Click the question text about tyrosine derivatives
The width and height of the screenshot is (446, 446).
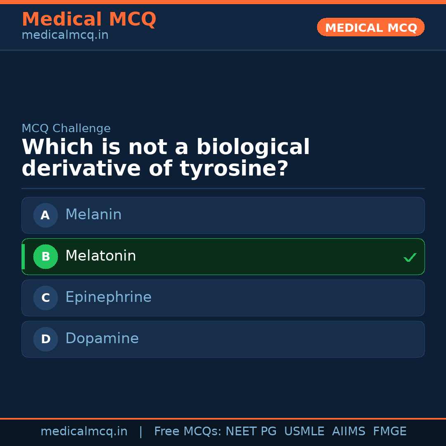click(165, 157)
